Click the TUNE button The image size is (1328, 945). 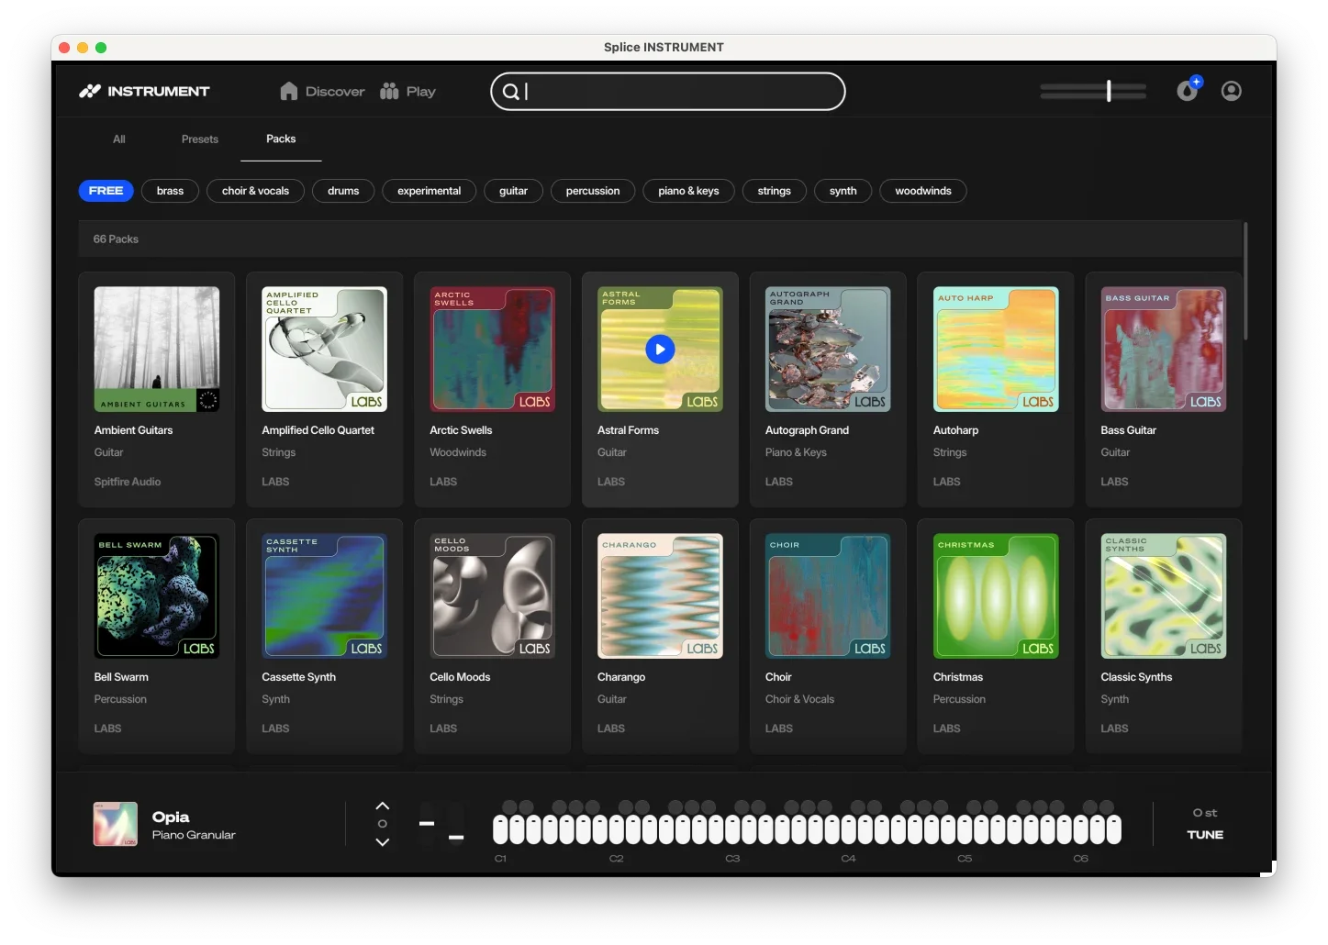coord(1205,835)
